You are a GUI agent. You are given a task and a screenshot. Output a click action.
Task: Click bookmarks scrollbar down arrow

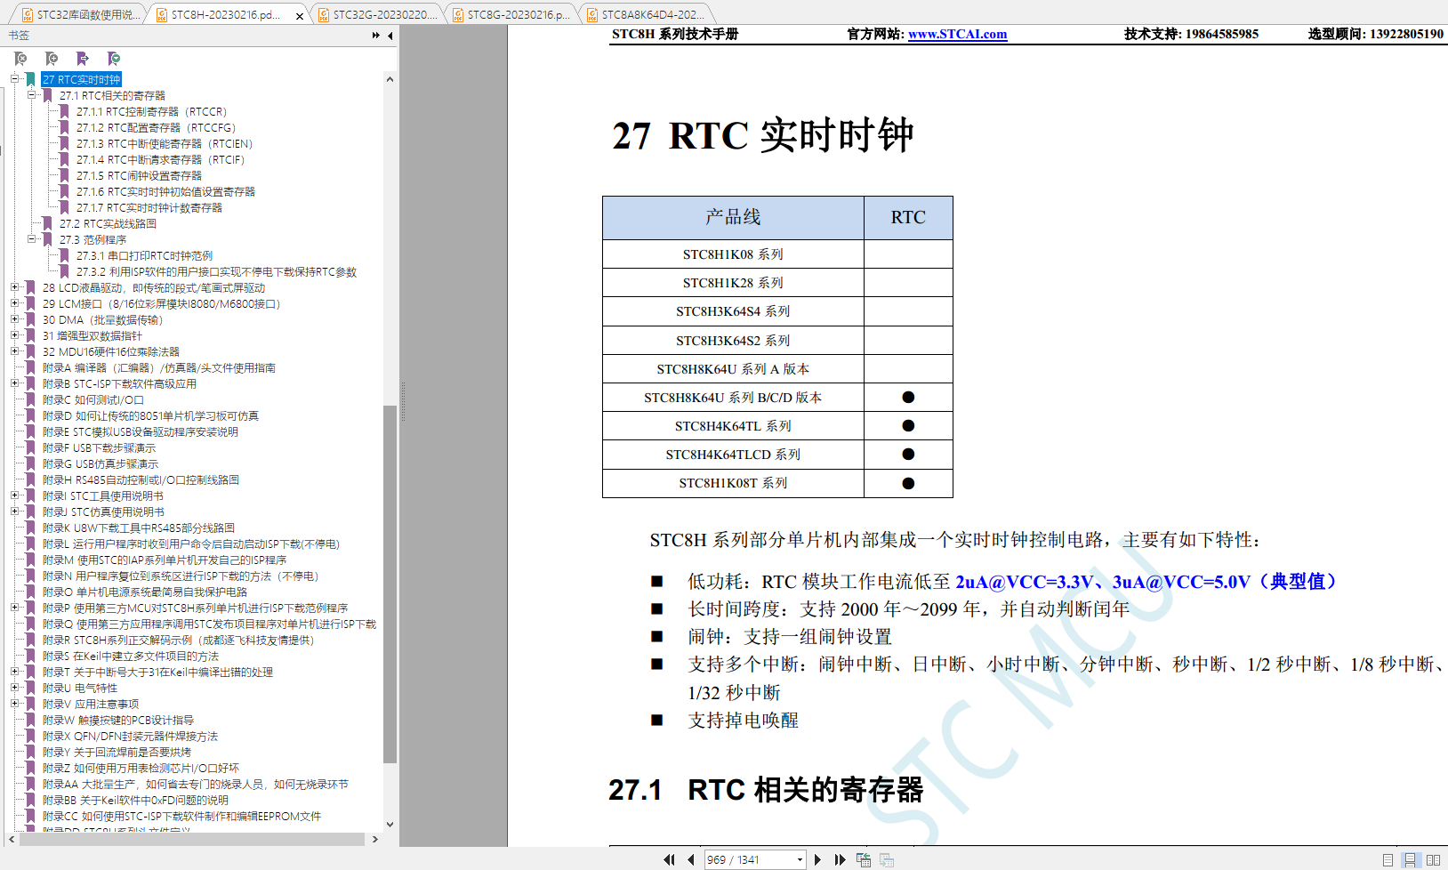390,825
